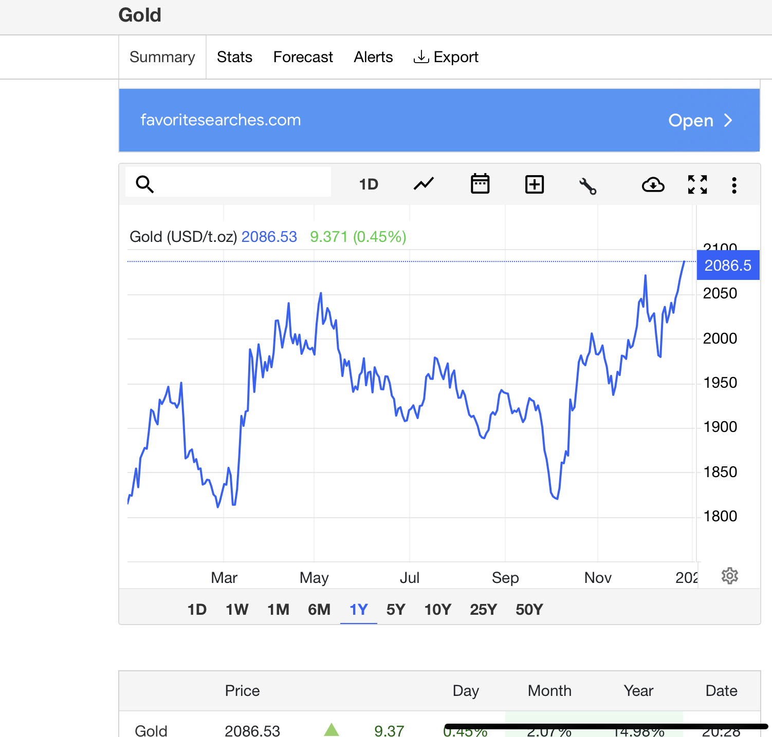Change the chart type line icon

(424, 184)
